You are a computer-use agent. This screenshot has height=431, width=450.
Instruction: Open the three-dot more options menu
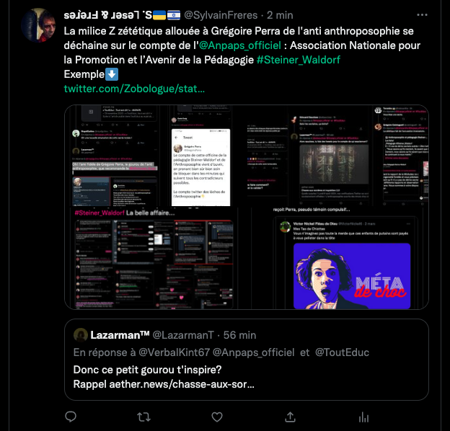(x=422, y=15)
